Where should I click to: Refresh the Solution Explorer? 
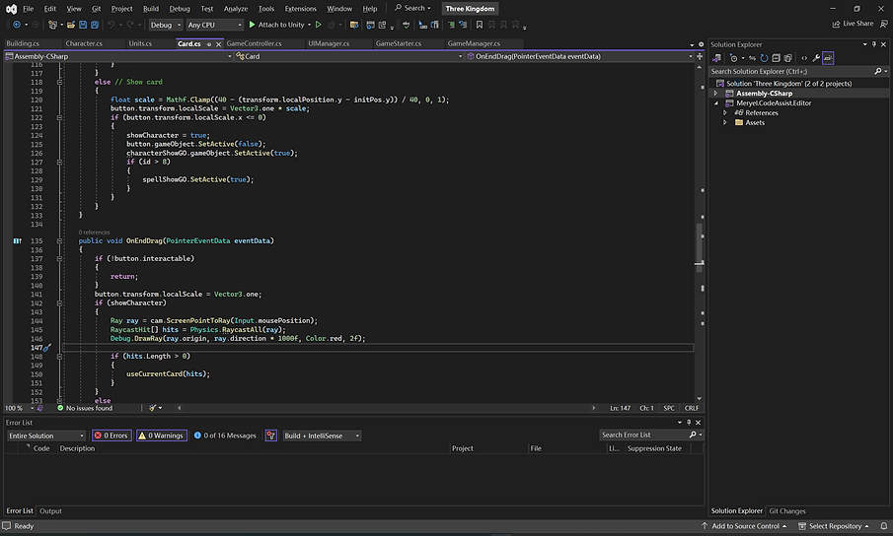765,58
